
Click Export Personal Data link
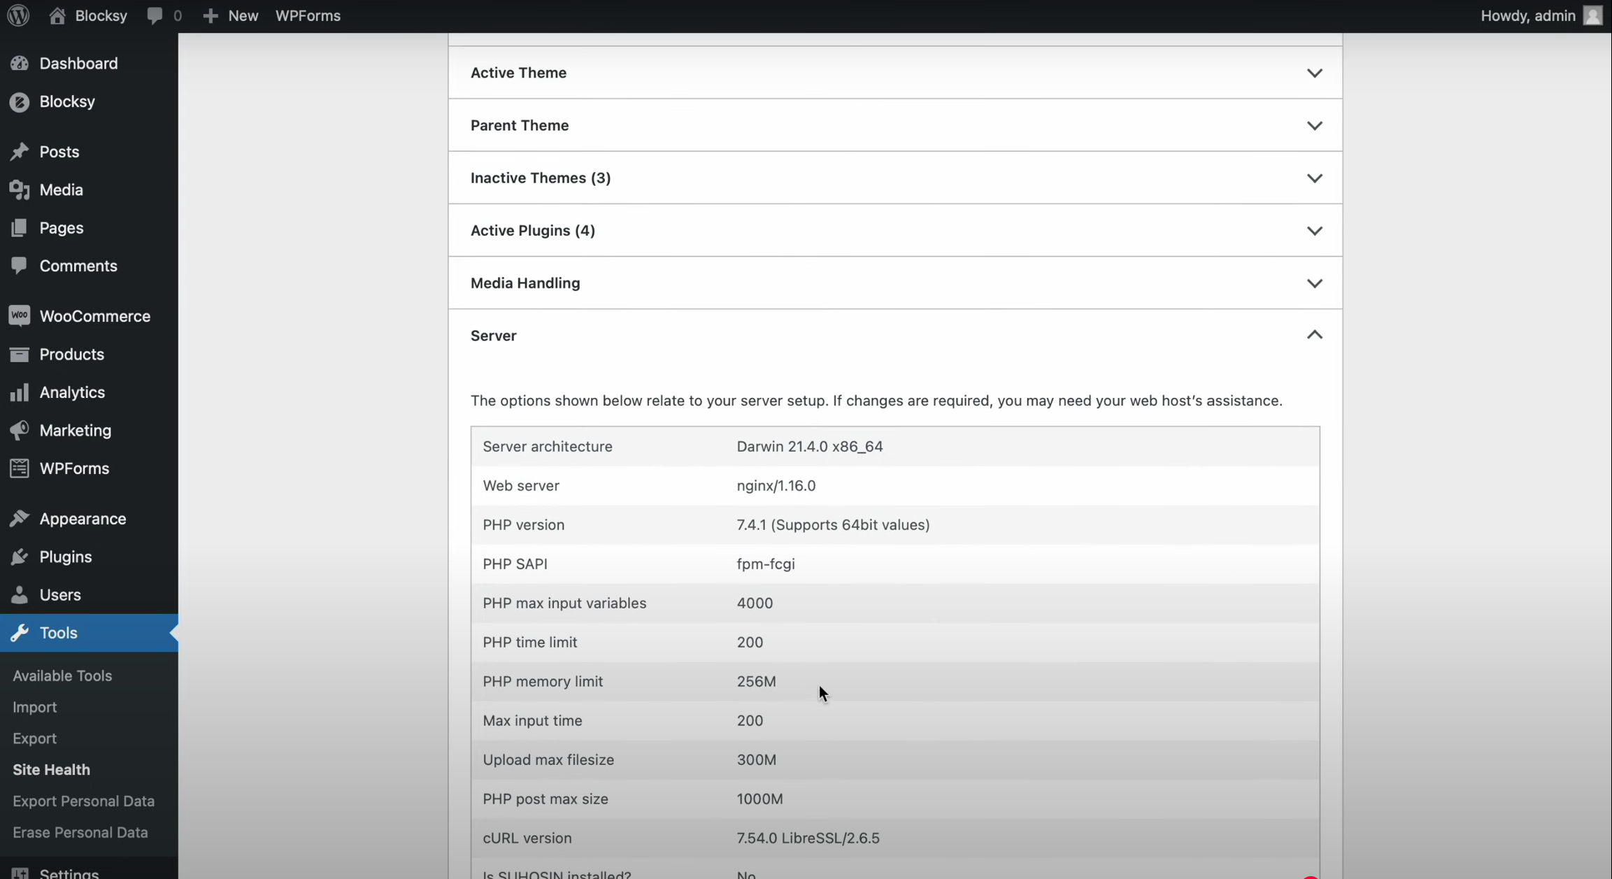click(x=83, y=801)
